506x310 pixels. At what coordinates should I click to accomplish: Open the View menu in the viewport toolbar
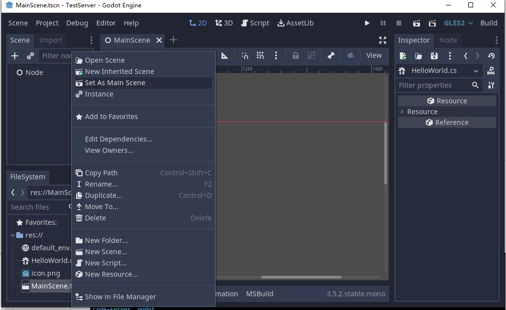(x=374, y=56)
